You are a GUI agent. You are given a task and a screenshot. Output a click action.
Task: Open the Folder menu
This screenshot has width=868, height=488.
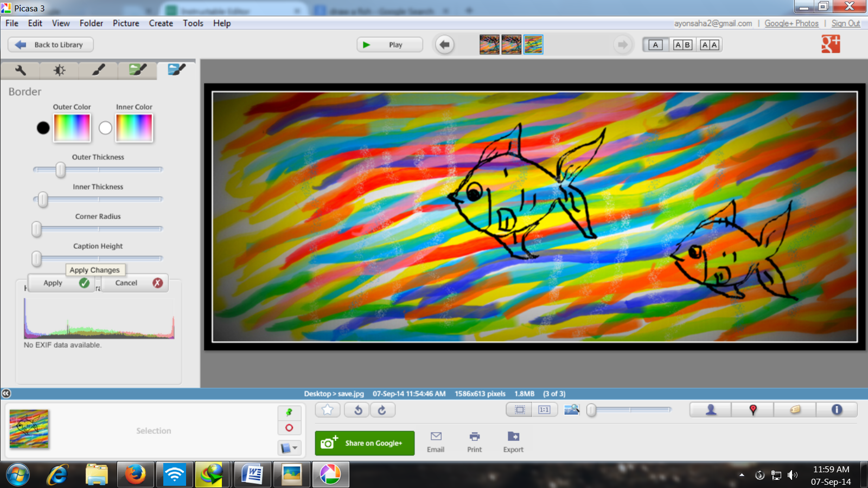coord(91,23)
